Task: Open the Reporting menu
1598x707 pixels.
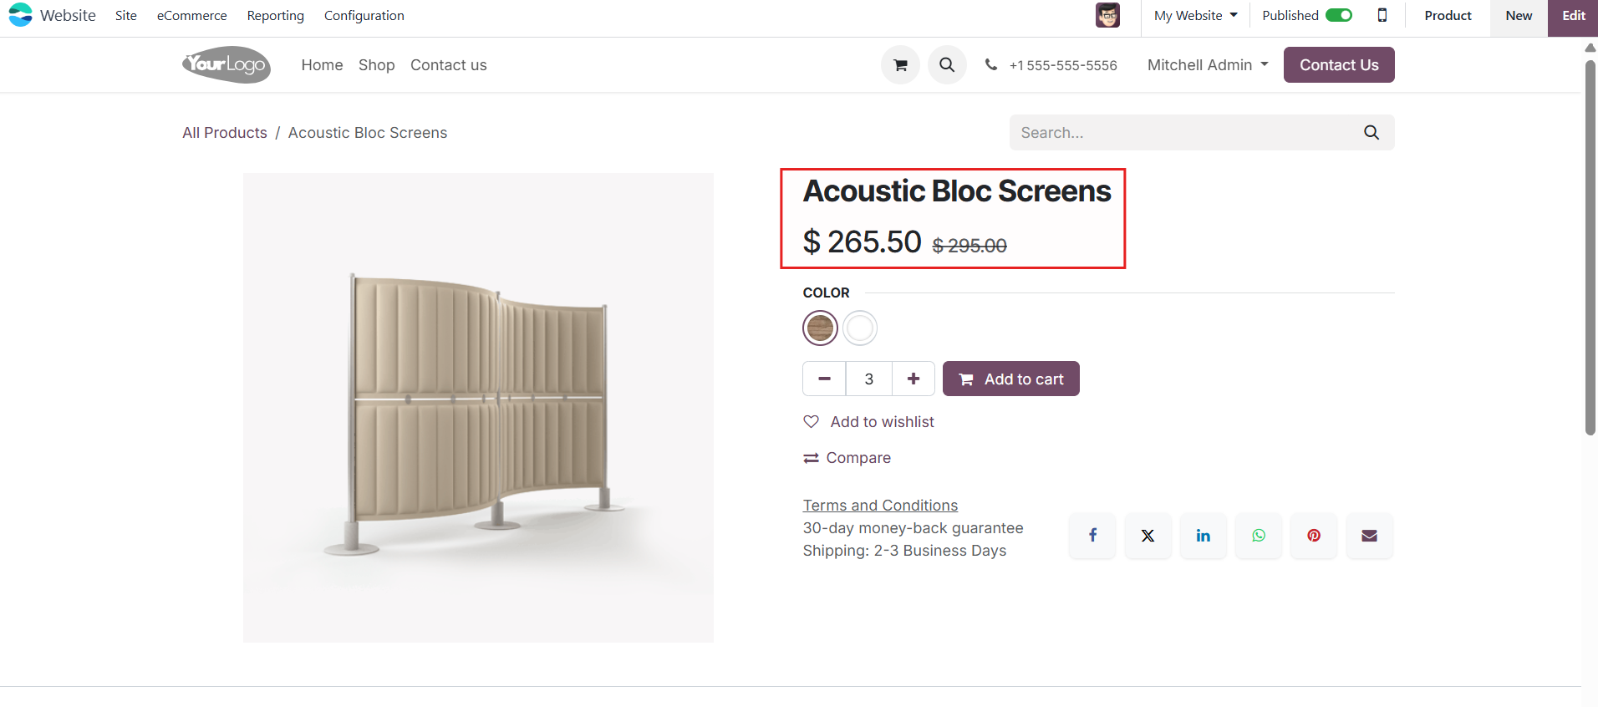Action: click(276, 16)
